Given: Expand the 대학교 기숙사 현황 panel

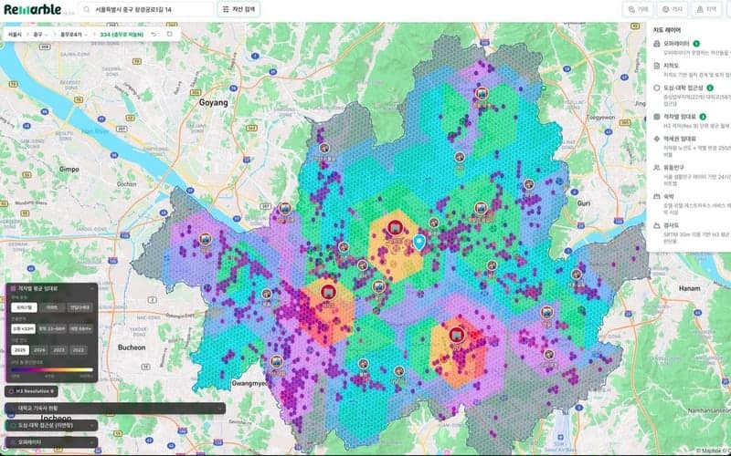Looking at the screenshot, I should point(115,408).
